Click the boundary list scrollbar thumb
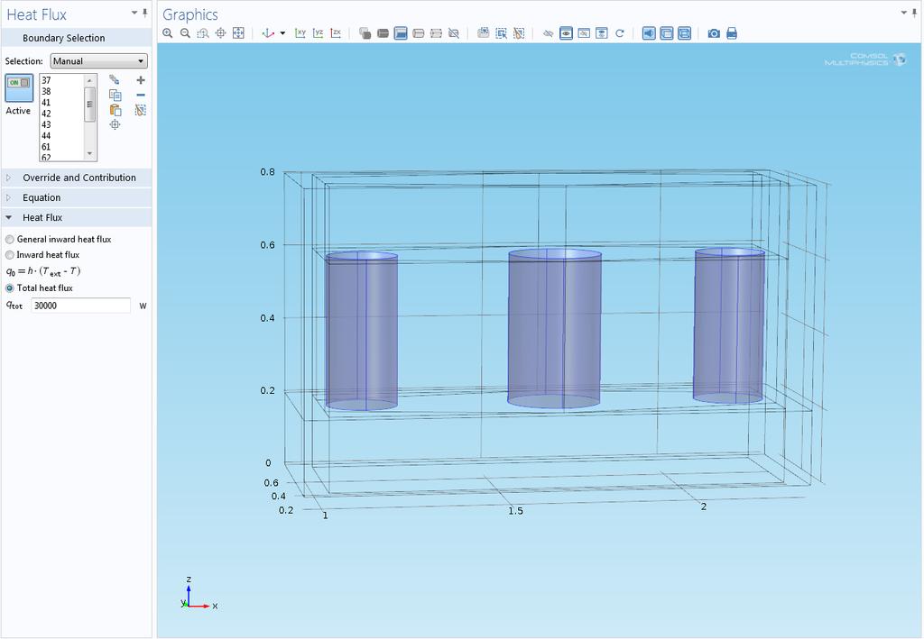Screen dimensions: 924x639 [89, 105]
